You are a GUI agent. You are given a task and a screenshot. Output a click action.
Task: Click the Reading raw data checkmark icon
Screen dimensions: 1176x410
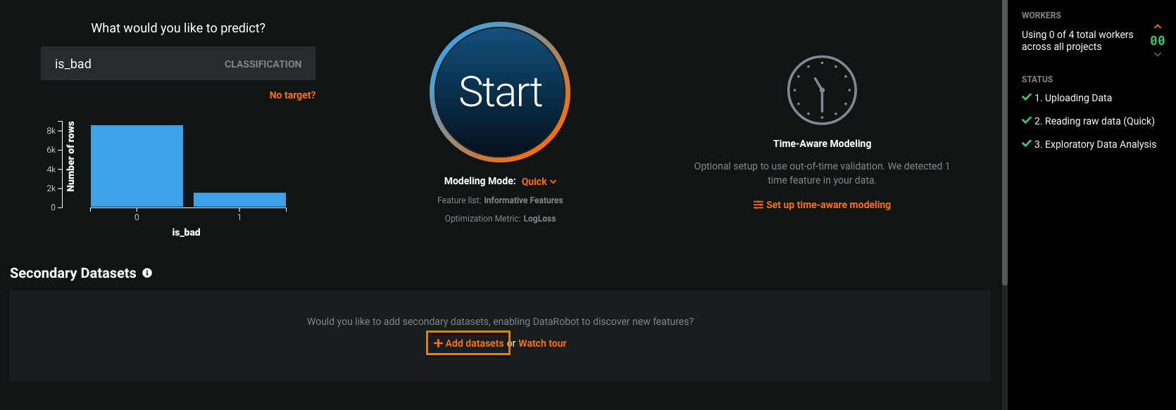tap(1027, 120)
